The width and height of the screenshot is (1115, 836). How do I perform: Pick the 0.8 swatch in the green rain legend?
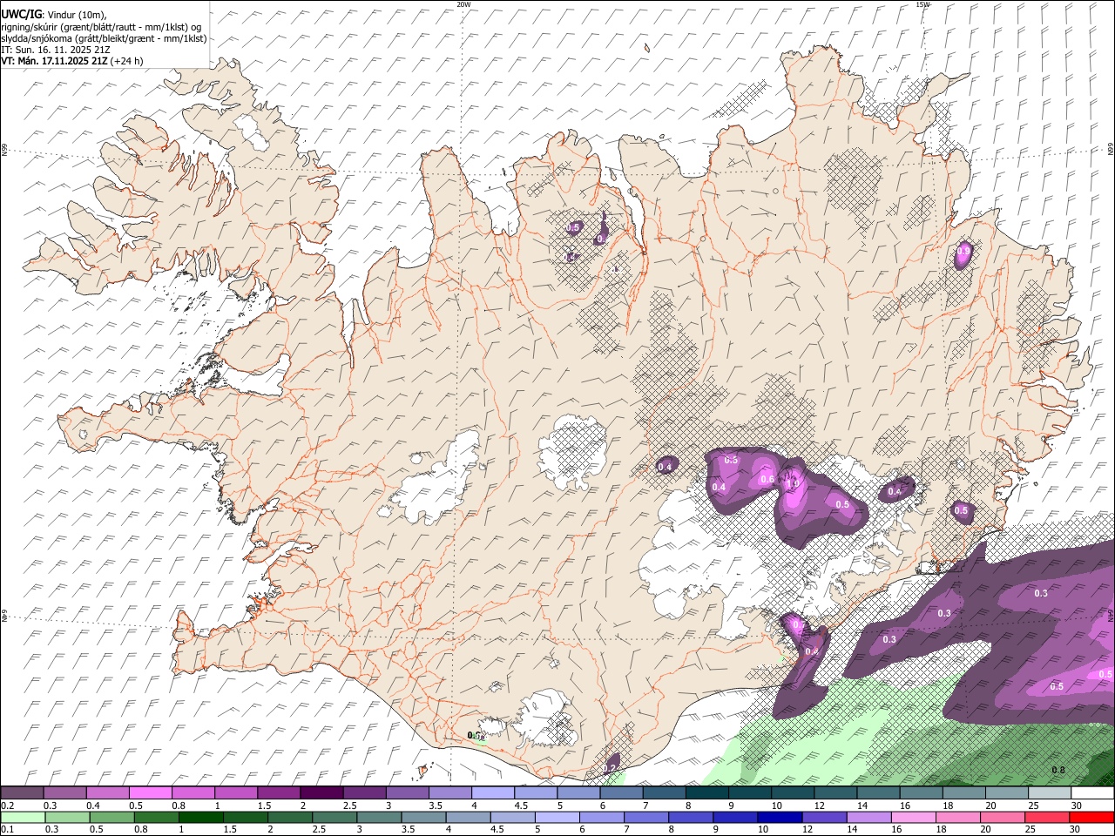[x=156, y=817]
